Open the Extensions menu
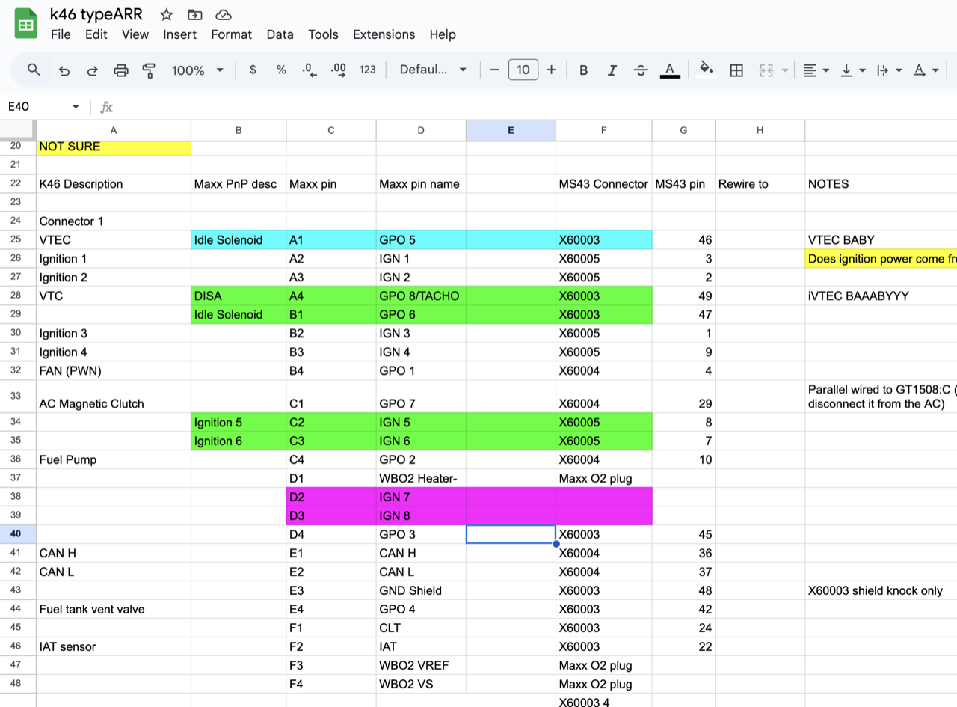Image resolution: width=957 pixels, height=707 pixels. pyautogui.click(x=384, y=34)
